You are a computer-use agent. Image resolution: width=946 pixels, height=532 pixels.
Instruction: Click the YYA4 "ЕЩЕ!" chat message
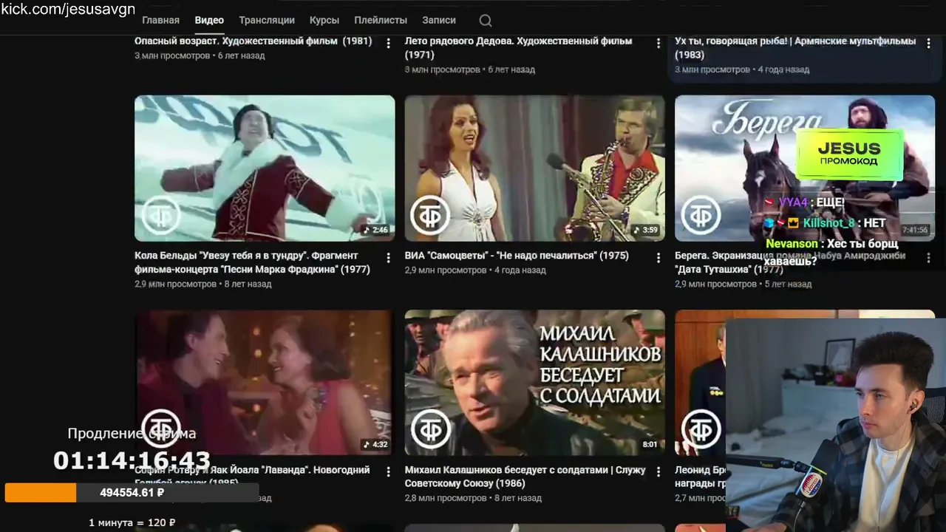(x=804, y=202)
